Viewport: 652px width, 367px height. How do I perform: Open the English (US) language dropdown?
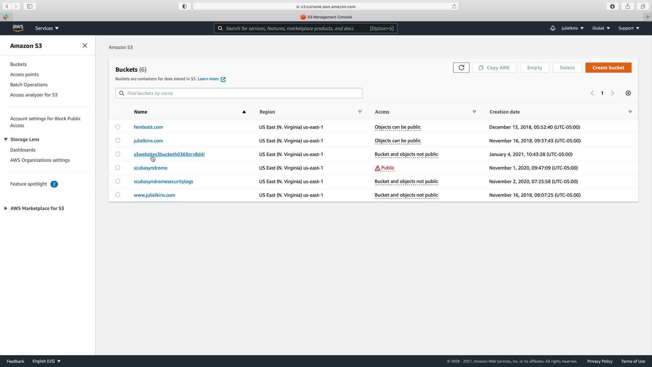(46, 361)
